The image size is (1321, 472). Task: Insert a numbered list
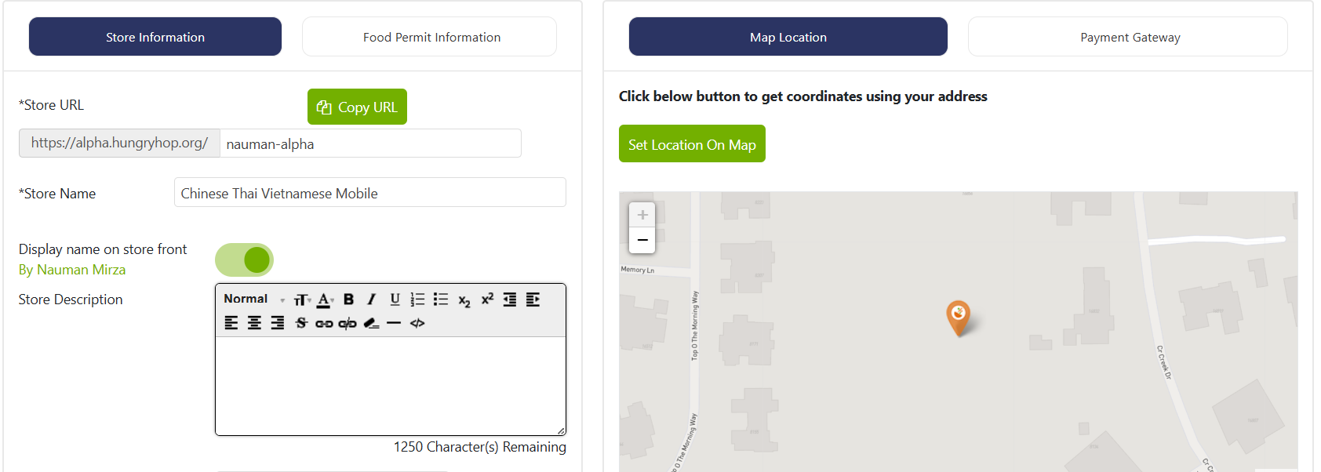417,300
